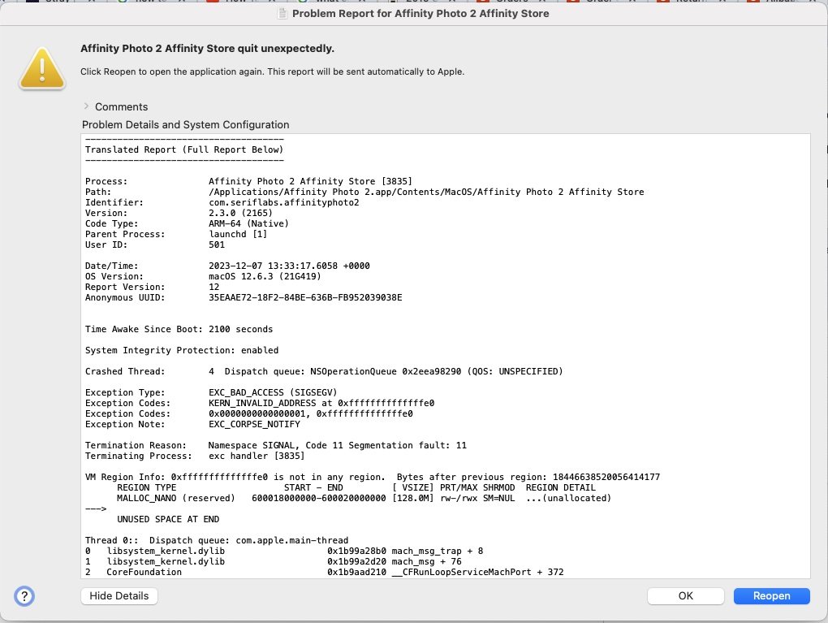828x623 pixels.
Task: Click the Date/Time 2023-12-07 value
Action: point(289,266)
